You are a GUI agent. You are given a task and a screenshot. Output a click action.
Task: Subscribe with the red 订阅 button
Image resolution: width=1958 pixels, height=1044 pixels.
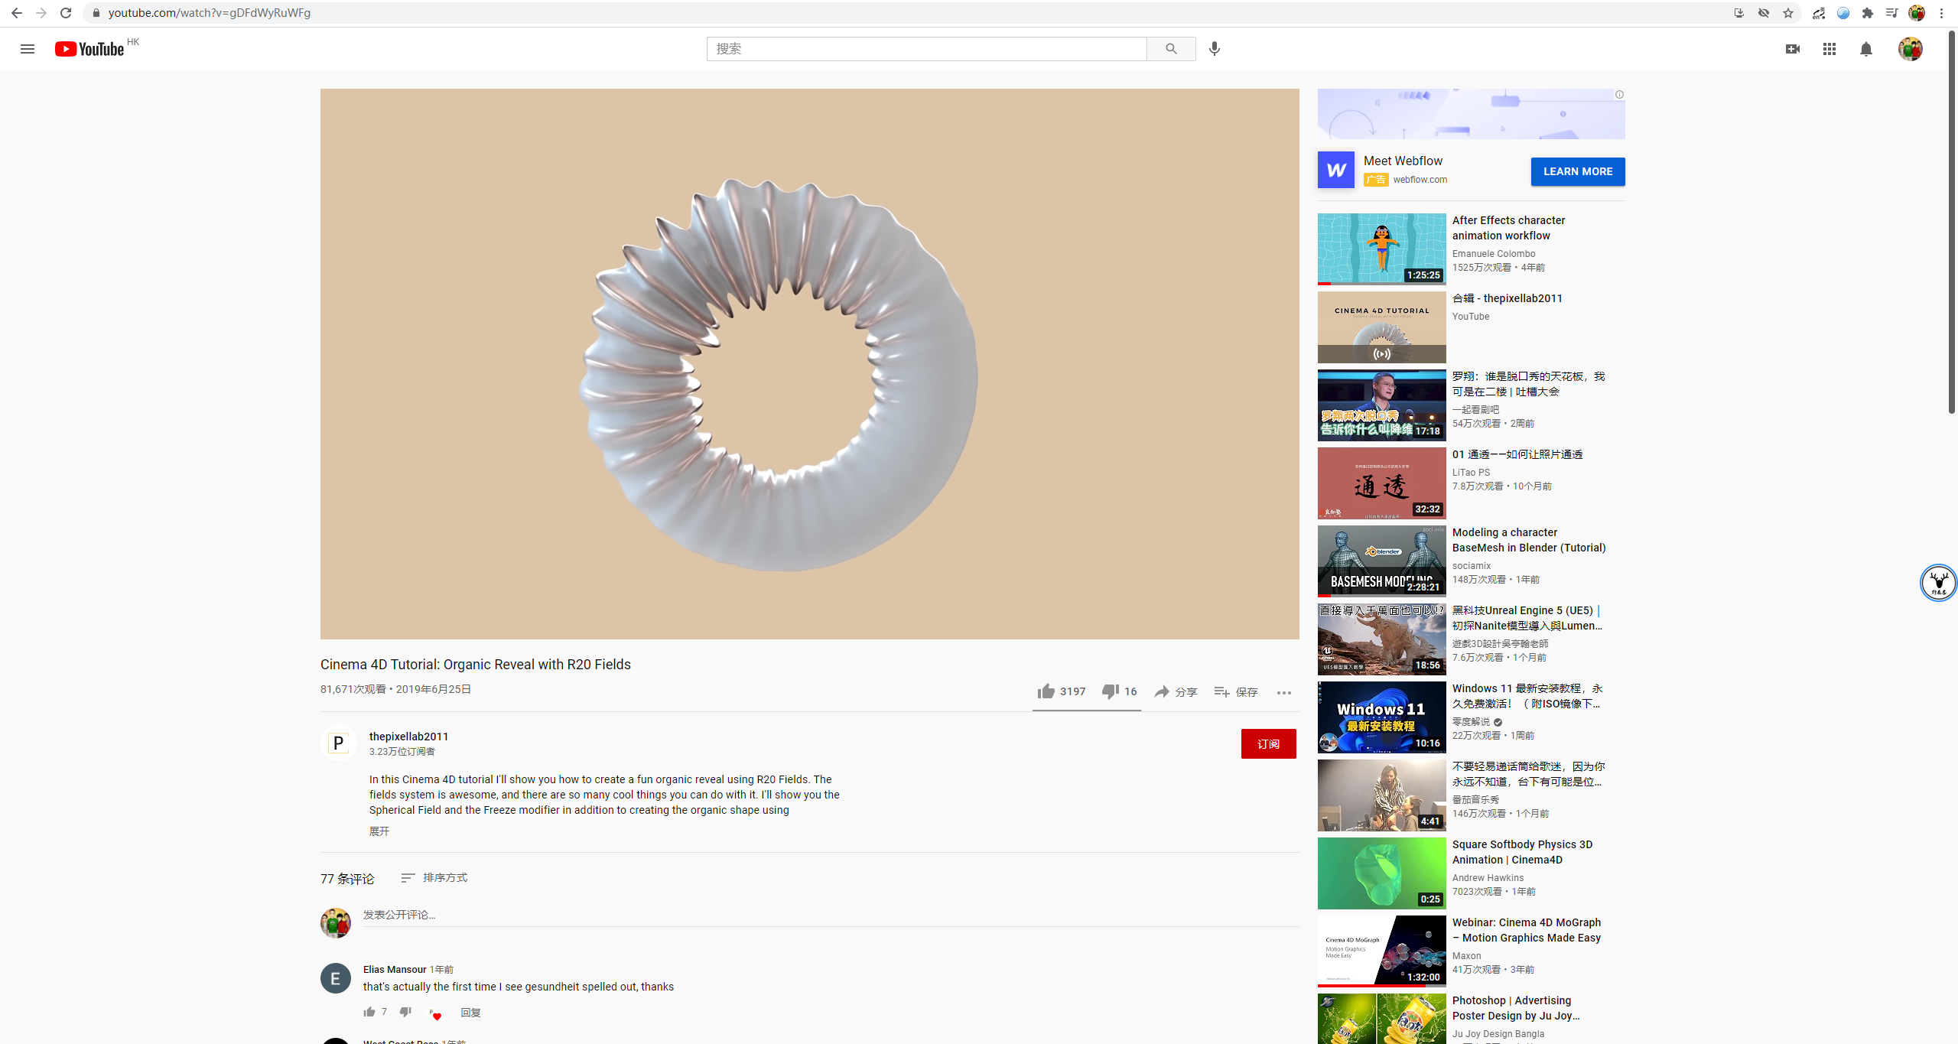[x=1268, y=743]
